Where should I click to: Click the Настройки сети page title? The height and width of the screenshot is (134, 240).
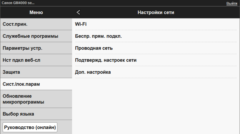click(x=156, y=12)
